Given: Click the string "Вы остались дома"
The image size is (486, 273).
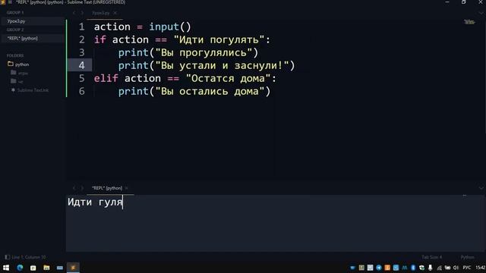Looking at the screenshot, I should (x=210, y=91).
